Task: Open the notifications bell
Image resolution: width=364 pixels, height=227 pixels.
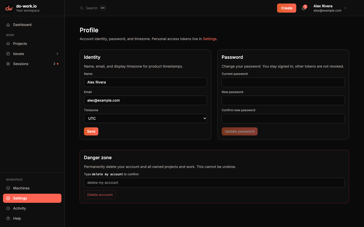Action: 304,8
